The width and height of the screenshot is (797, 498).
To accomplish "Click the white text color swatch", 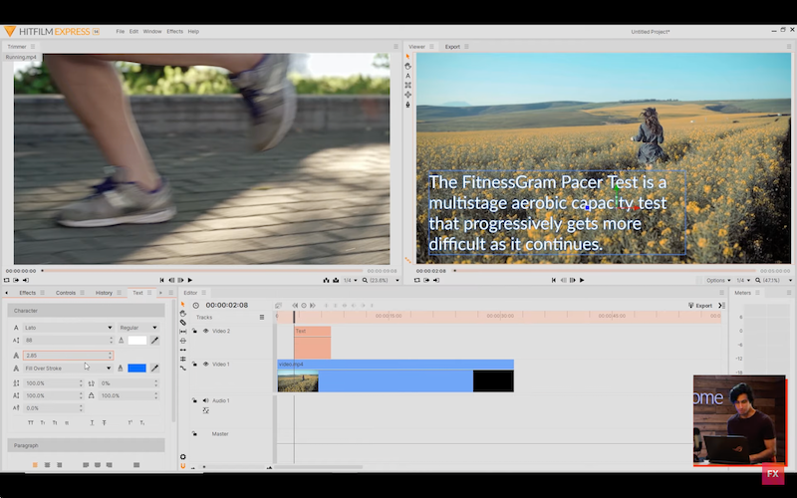I will click(137, 341).
